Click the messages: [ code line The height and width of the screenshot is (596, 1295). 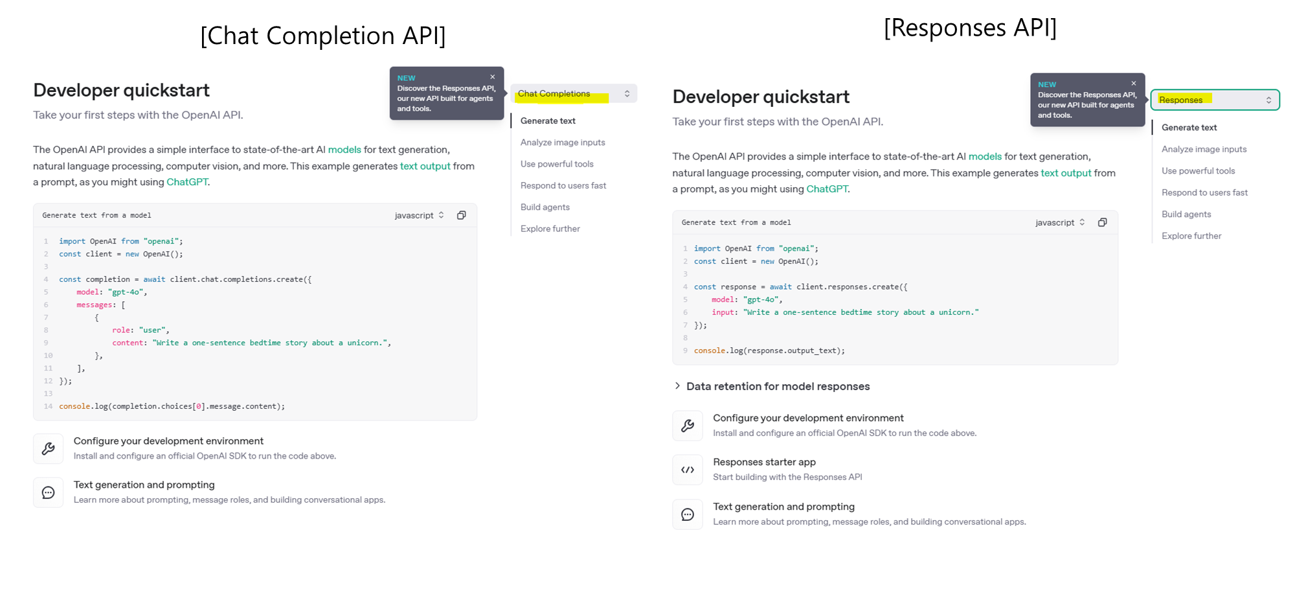pos(100,304)
